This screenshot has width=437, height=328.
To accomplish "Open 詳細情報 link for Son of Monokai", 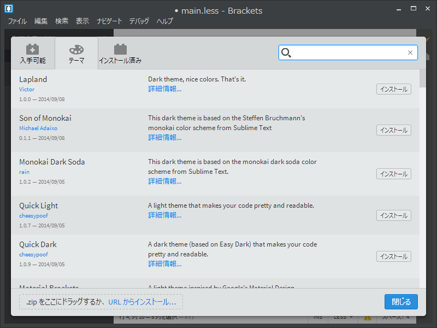I will coord(165,138).
